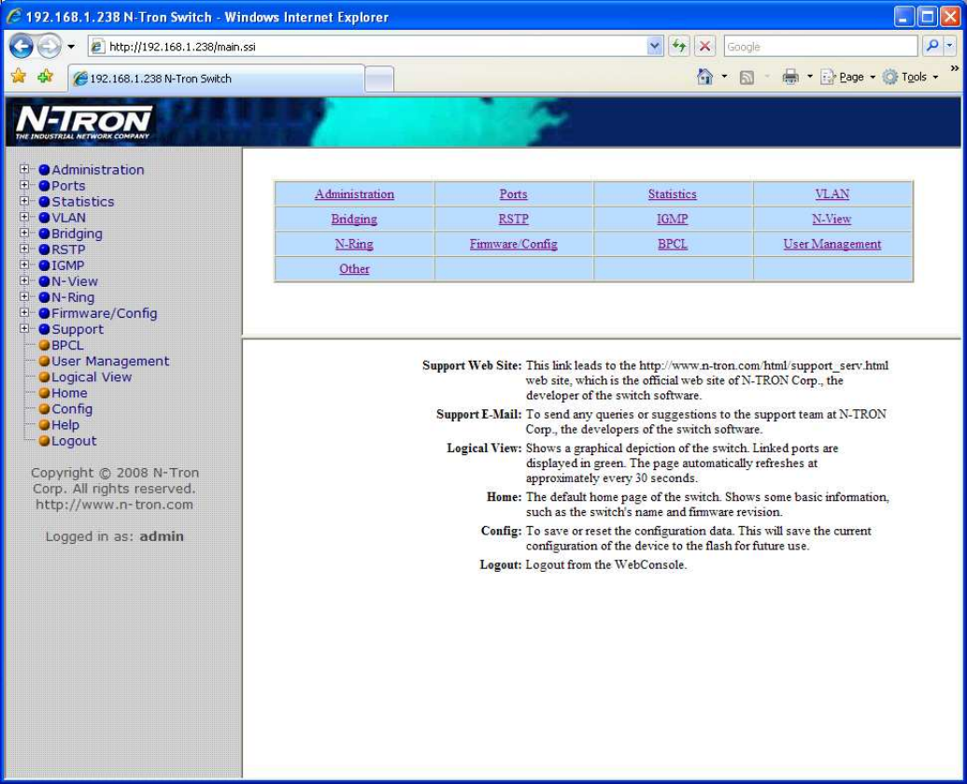Open the User Management table link
This screenshot has height=784, width=967.
point(832,244)
